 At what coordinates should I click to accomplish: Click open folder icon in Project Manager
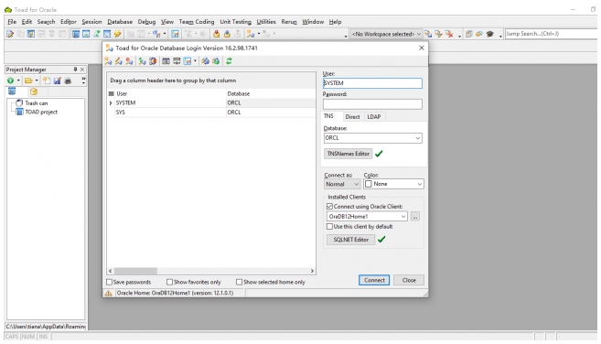(28, 81)
